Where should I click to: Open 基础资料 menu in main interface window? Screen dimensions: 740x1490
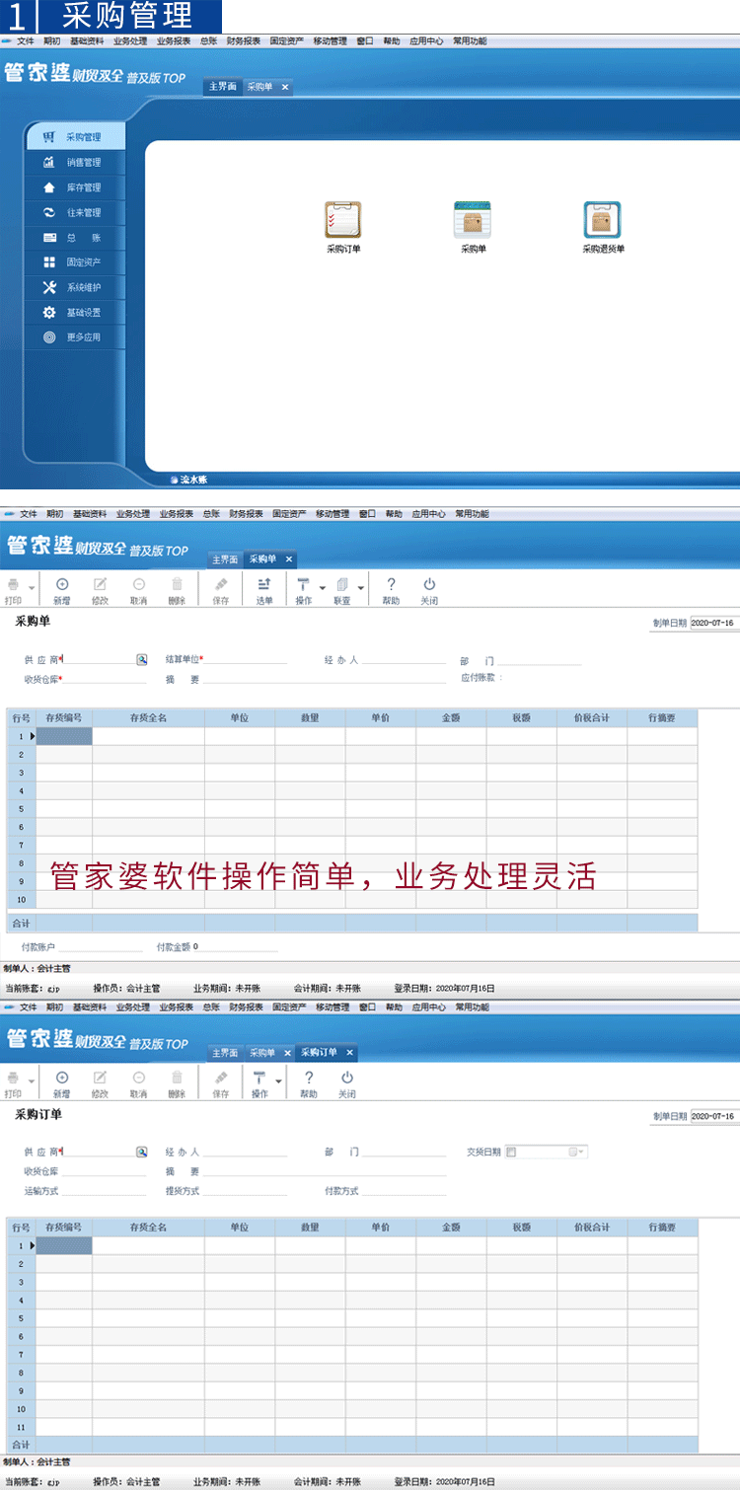click(88, 41)
